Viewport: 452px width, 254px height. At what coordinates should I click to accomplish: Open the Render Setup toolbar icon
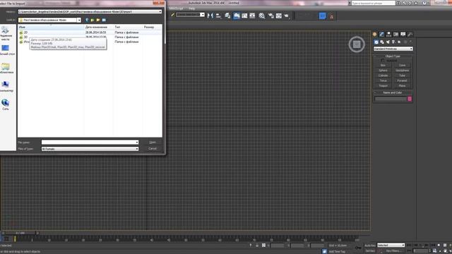(271, 16)
